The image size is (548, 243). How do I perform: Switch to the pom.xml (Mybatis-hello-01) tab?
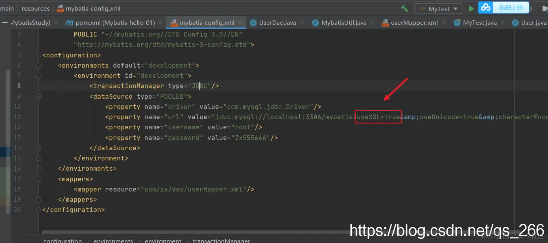click(x=115, y=23)
